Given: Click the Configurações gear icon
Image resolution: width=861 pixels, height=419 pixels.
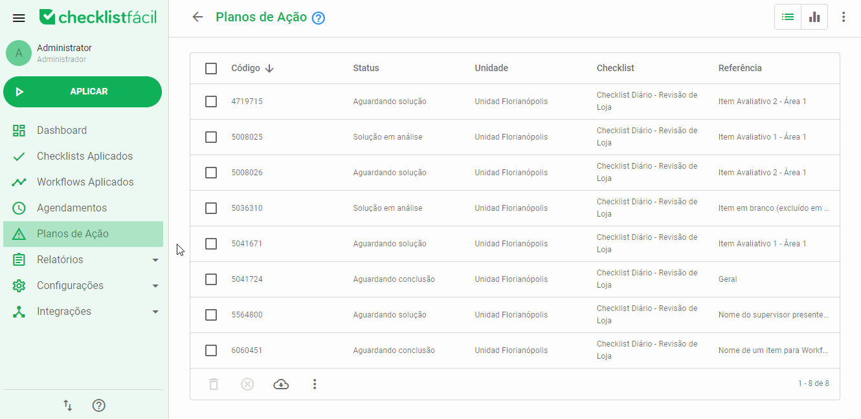Looking at the screenshot, I should point(19,286).
